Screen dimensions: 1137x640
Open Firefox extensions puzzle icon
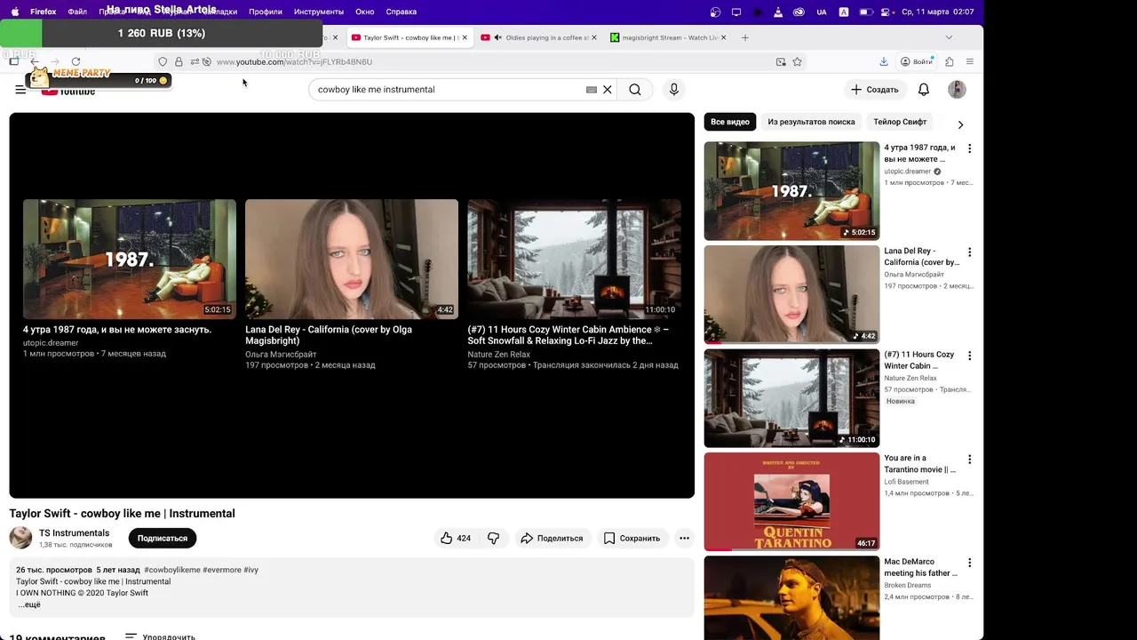pos(949,61)
